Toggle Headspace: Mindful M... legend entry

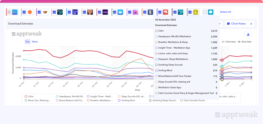(70, 96)
